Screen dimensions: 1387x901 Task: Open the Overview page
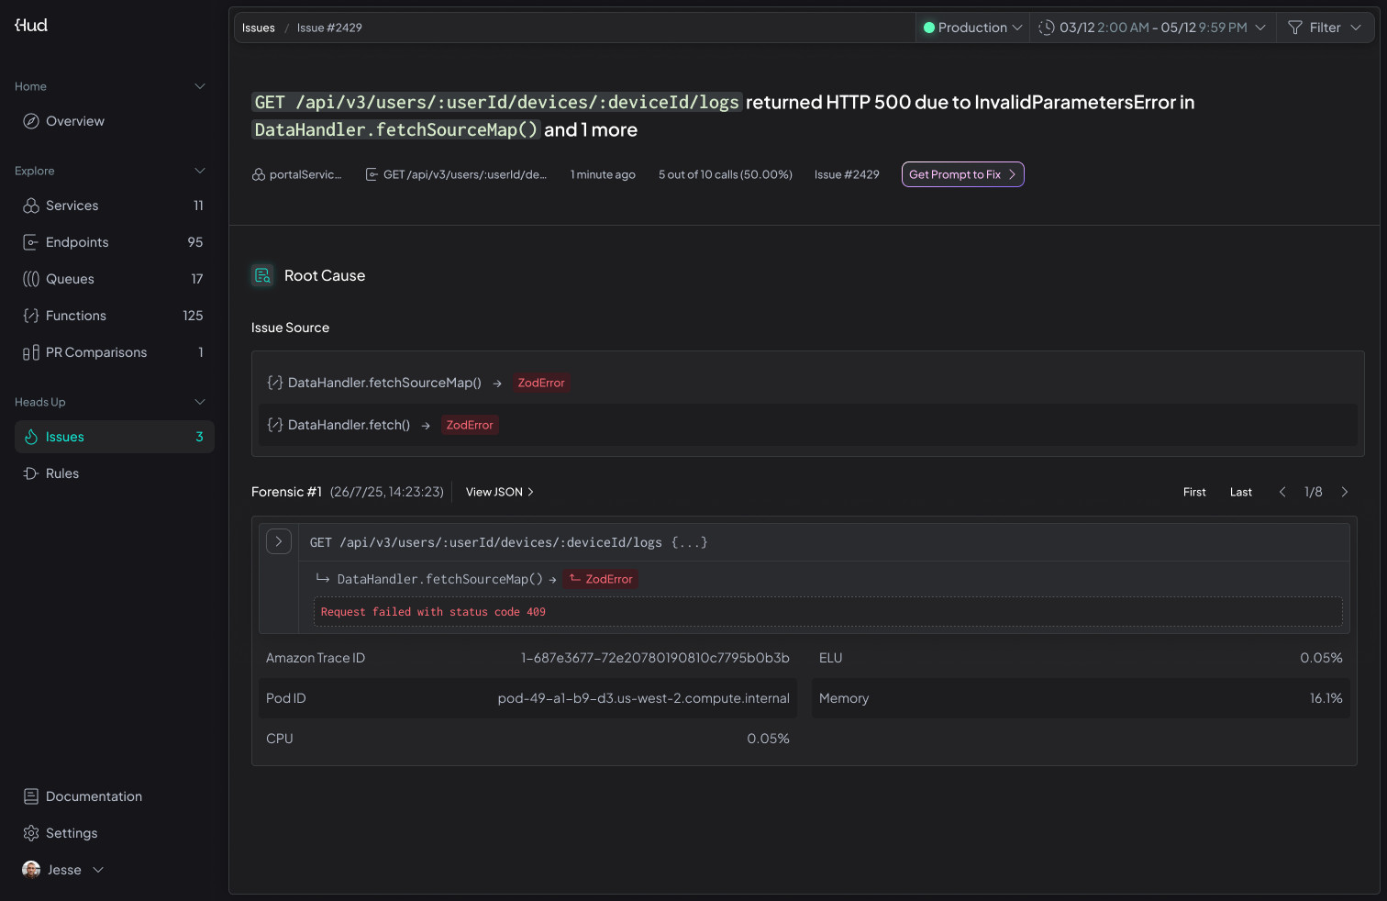click(74, 121)
